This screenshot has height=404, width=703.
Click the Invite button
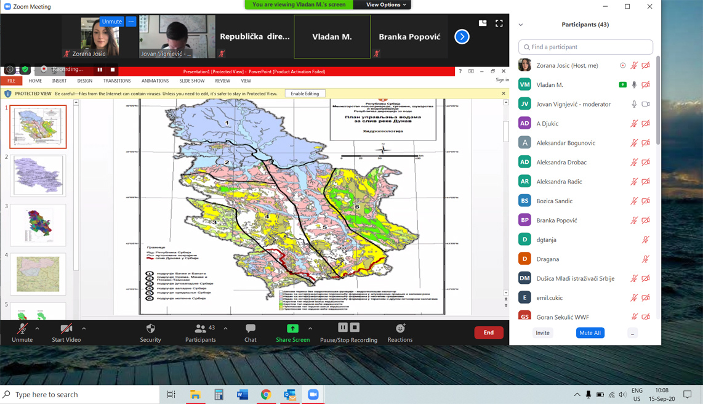click(542, 333)
